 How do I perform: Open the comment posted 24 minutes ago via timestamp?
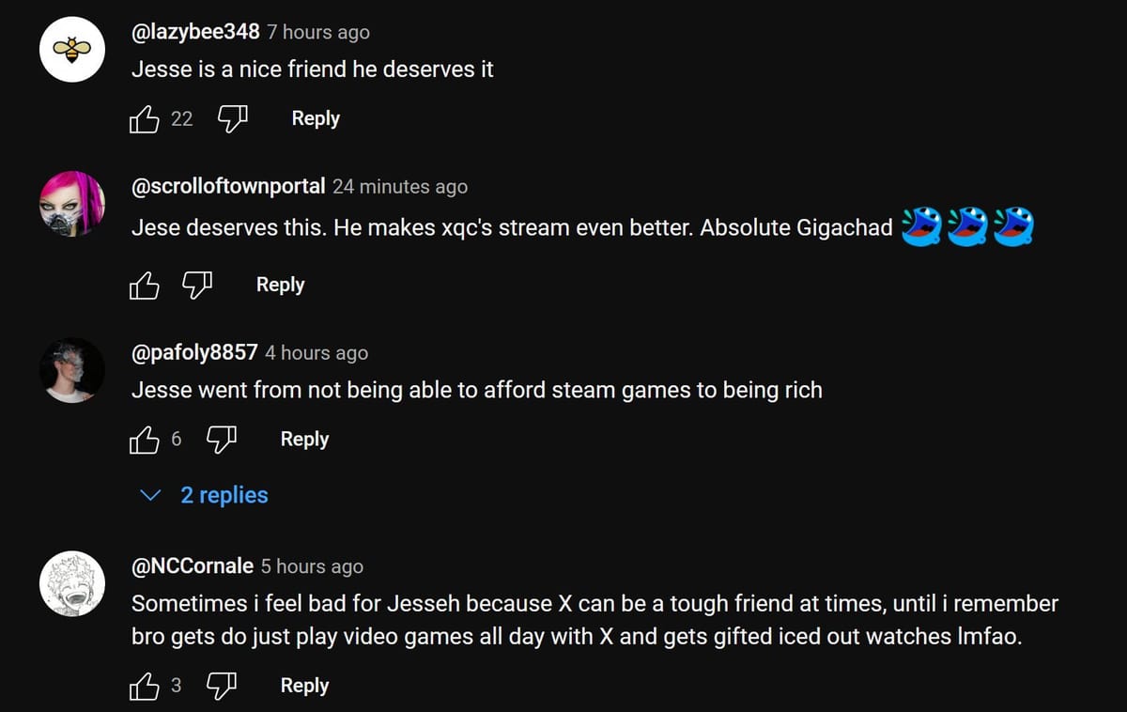coord(400,186)
